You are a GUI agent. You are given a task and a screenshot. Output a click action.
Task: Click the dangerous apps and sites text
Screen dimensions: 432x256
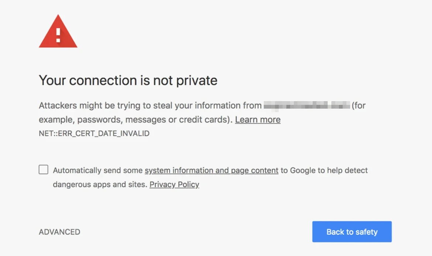100,184
